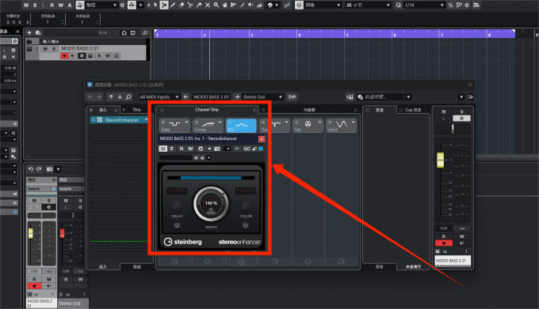Click the channel volume fader handle
This screenshot has width=539, height=309.
click(x=441, y=160)
